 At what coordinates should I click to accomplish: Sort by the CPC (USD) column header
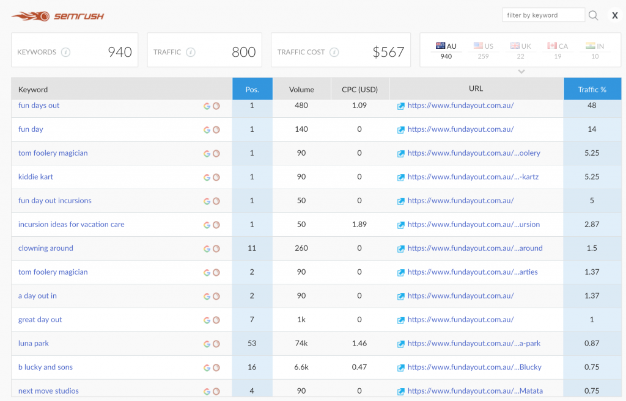click(359, 89)
